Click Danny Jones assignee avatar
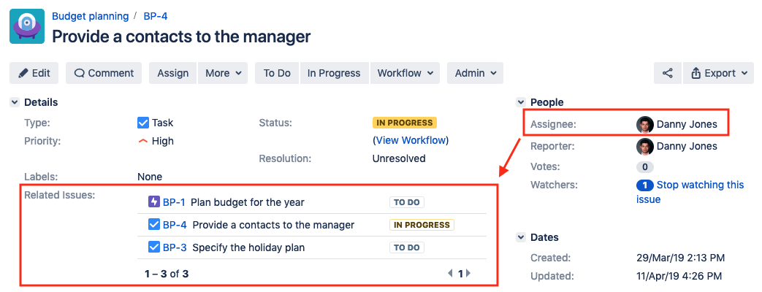762x292 pixels. (x=644, y=125)
